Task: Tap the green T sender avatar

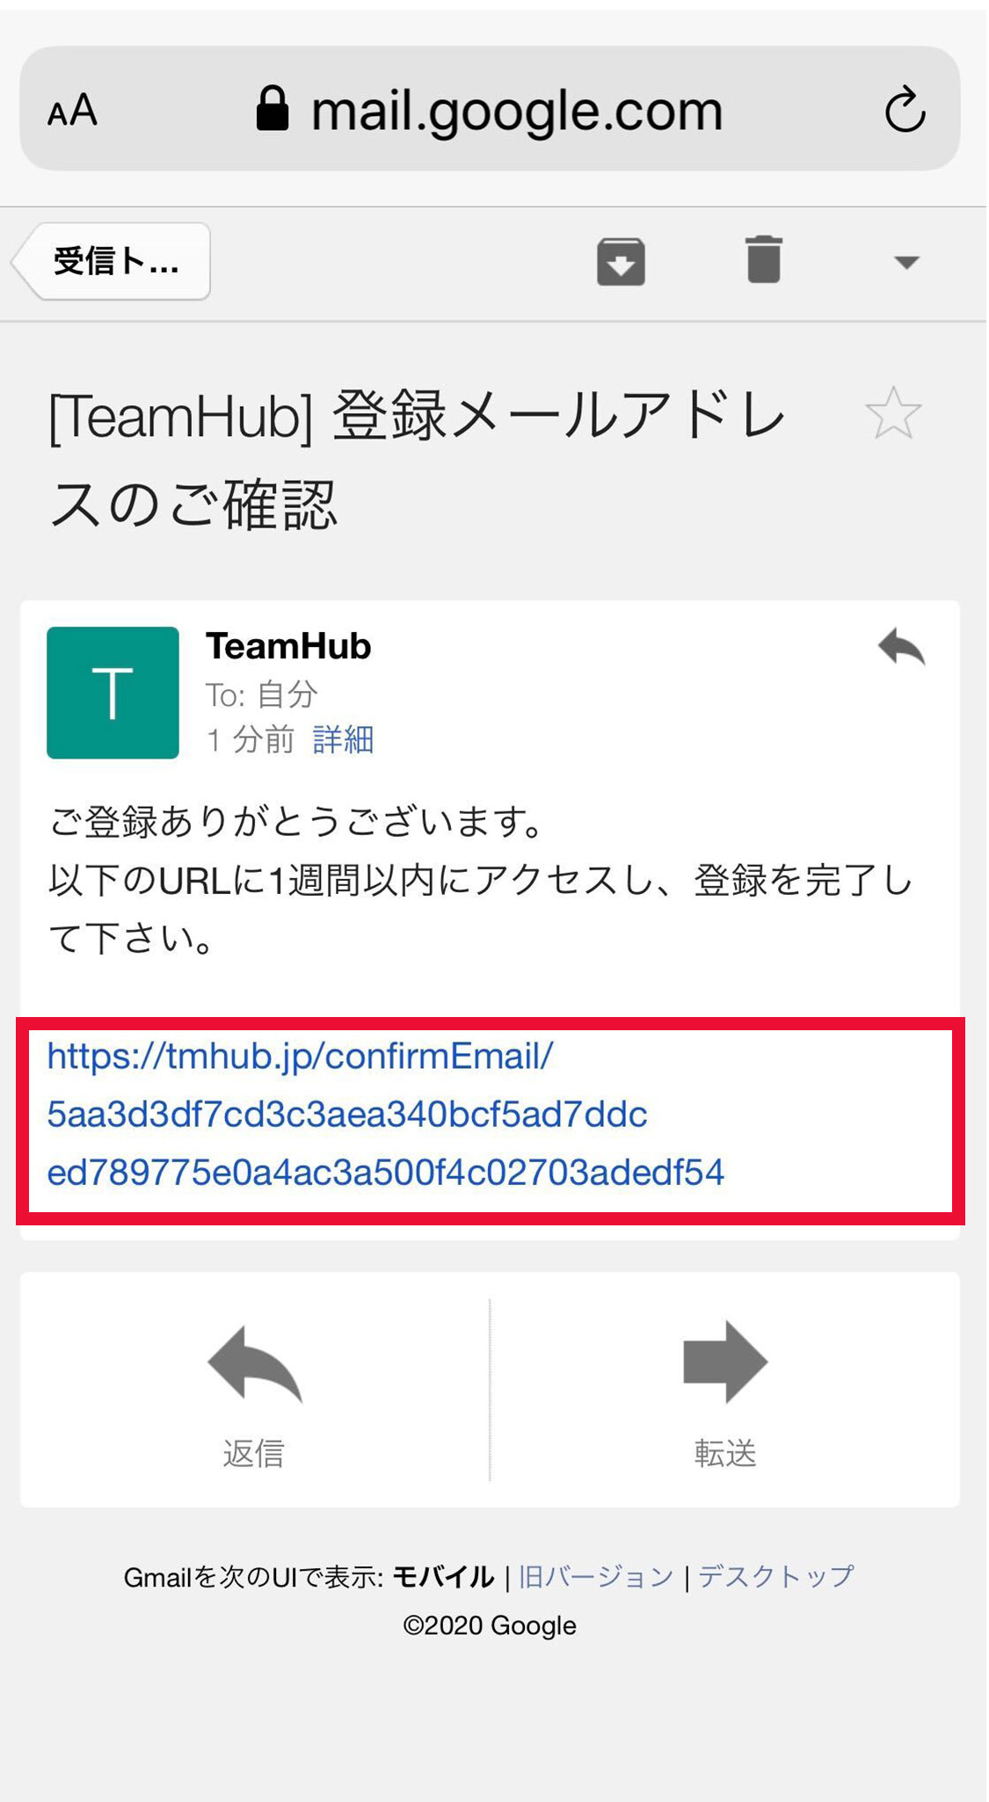Action: pyautogui.click(x=113, y=693)
